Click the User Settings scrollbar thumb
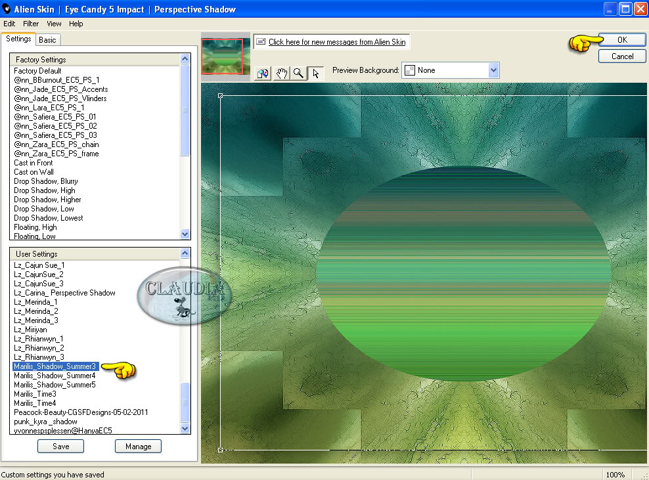The width and height of the screenshot is (649, 480). click(x=185, y=403)
